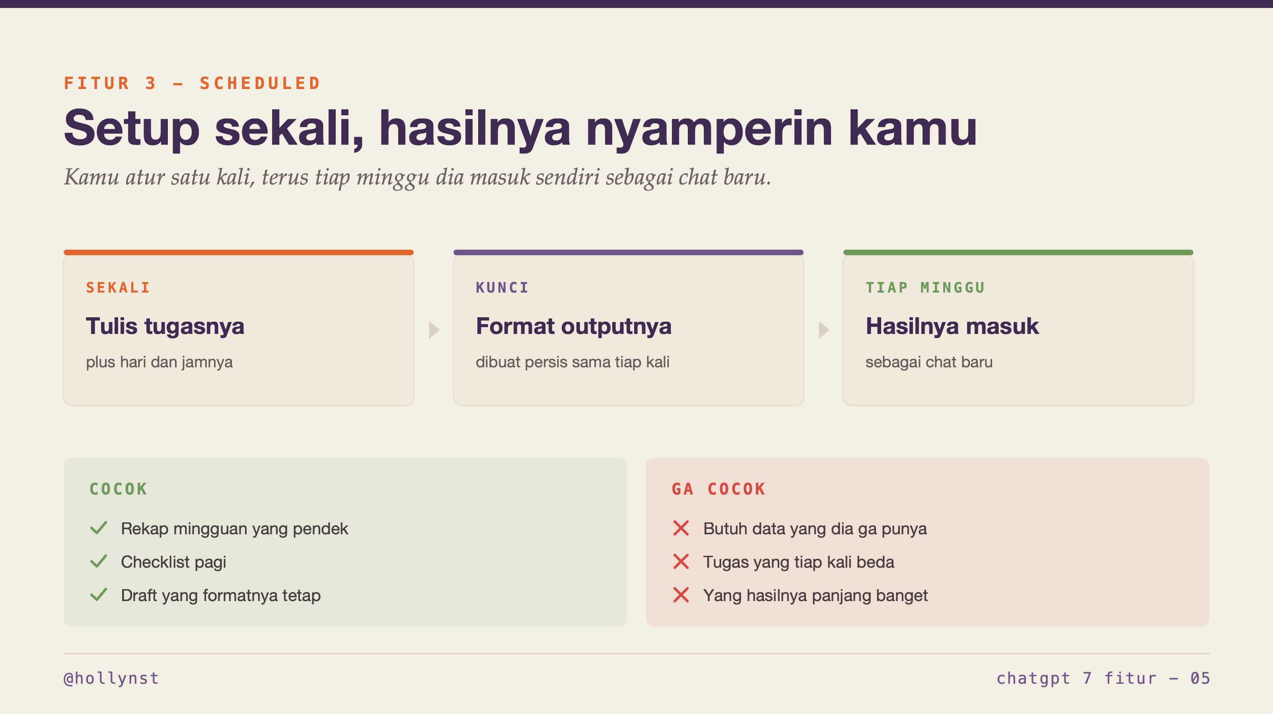Click the Tulis tugasnya heading
Image resolution: width=1273 pixels, height=714 pixels.
click(x=165, y=326)
